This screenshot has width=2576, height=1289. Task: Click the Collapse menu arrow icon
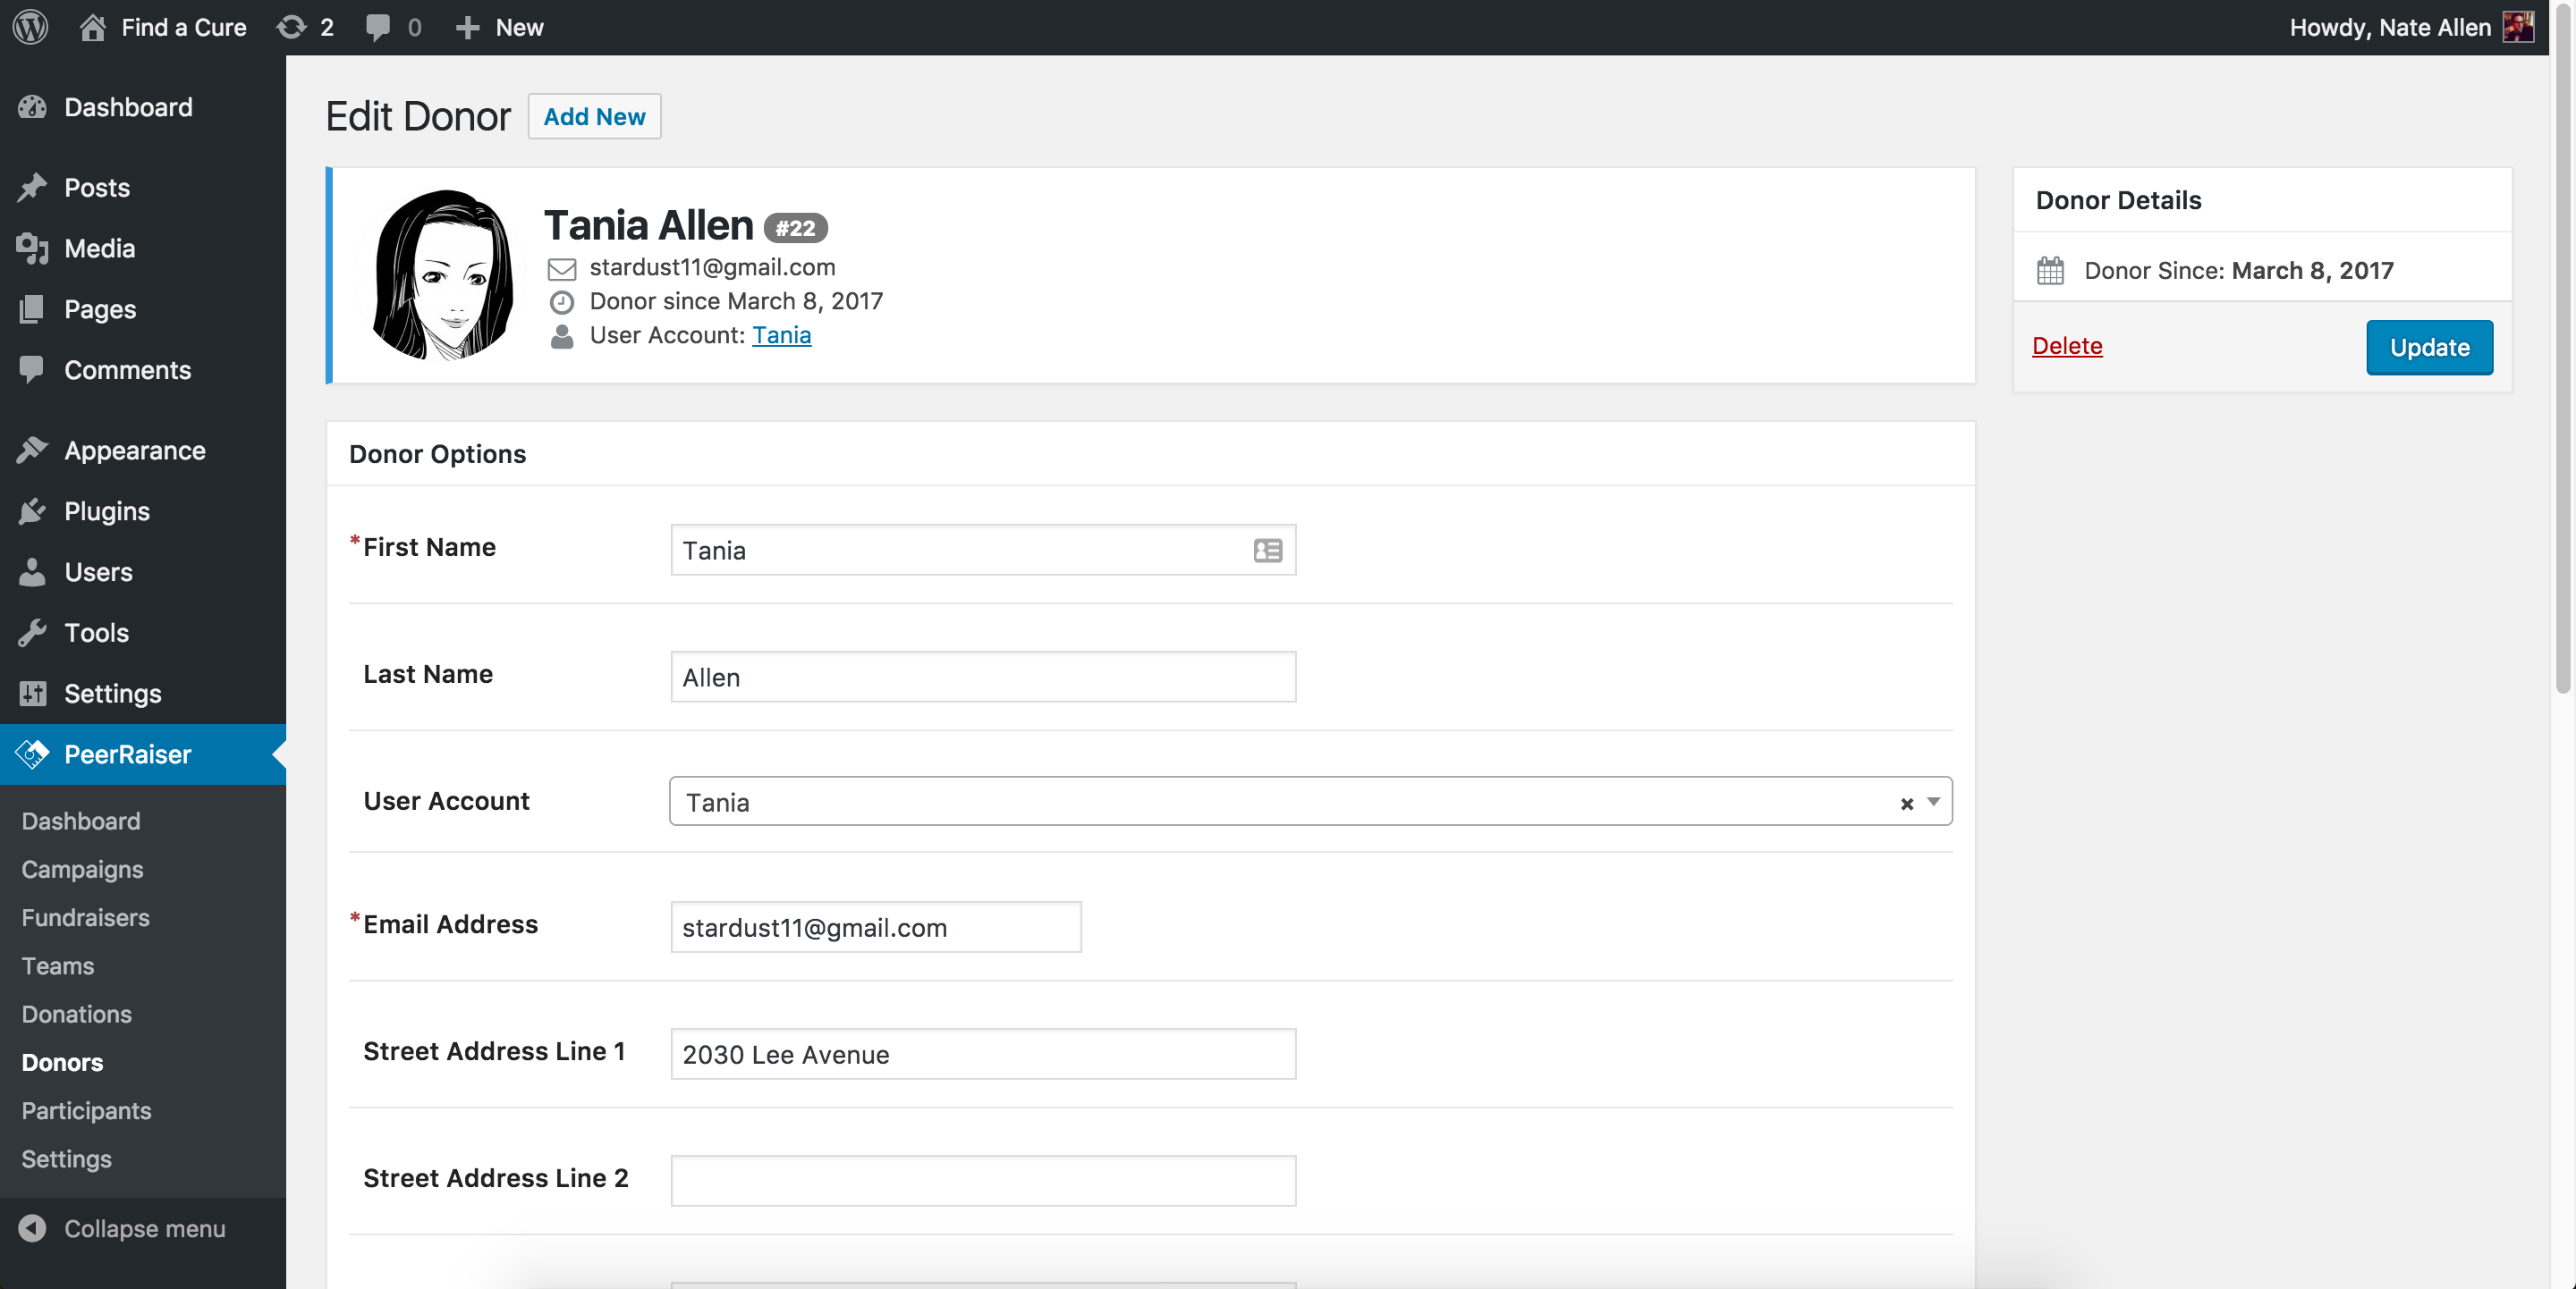pyautogui.click(x=32, y=1228)
